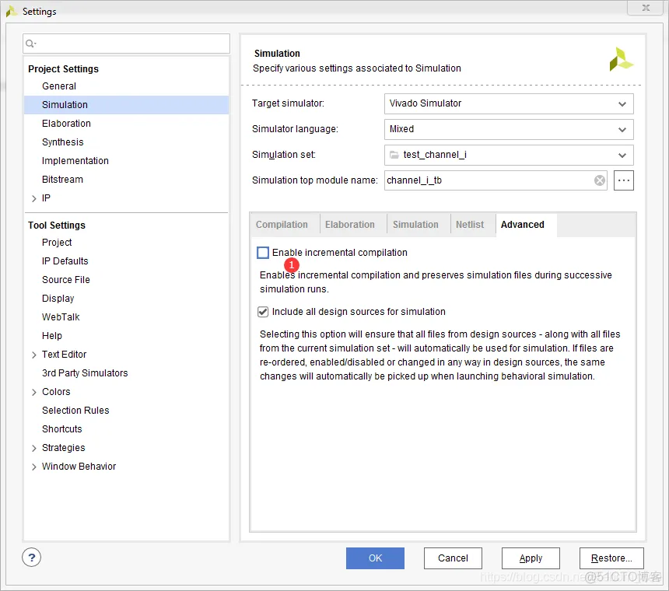
Task: Select Text Editor in Tool Settings
Action: pos(64,355)
